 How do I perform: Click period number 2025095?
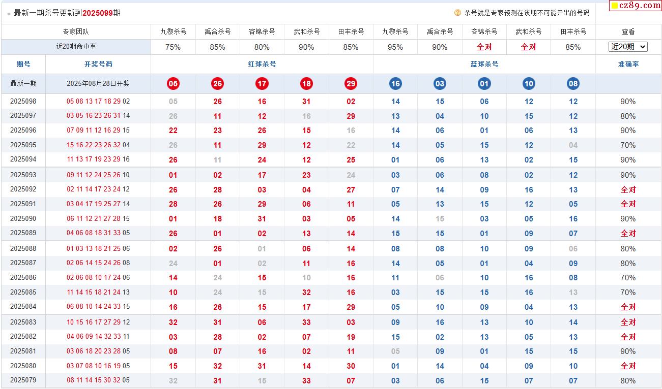(23, 145)
